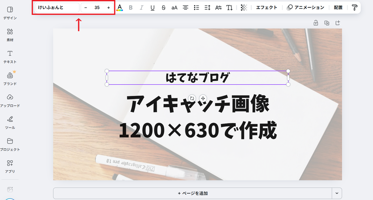Open the text color picker
The image size is (373, 200).
tap(120, 7)
